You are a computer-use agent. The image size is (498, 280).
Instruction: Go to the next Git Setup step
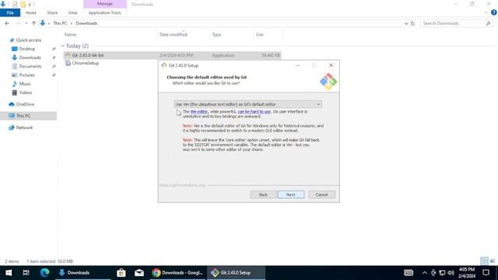pyautogui.click(x=291, y=194)
